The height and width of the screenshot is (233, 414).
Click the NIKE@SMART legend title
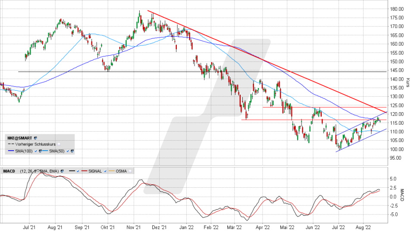pos(19,138)
